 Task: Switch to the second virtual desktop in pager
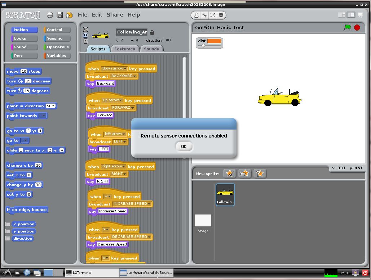(58, 273)
